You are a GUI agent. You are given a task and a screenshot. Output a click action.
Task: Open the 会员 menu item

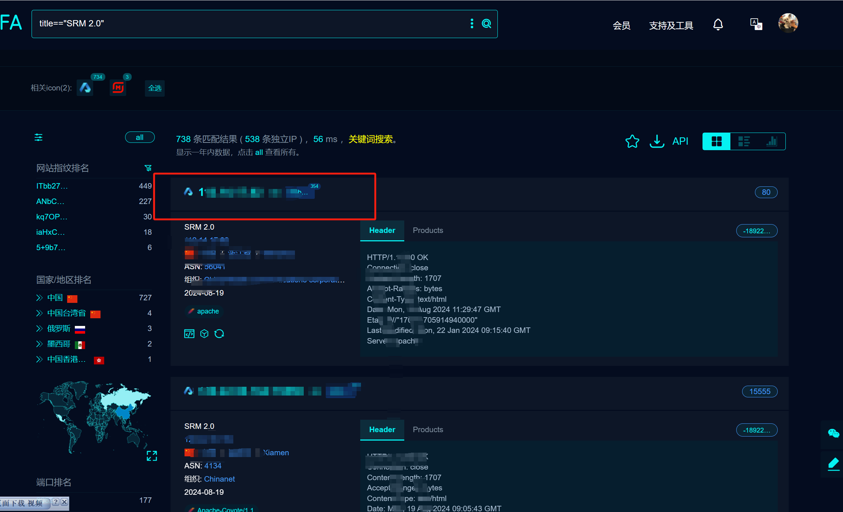621,26
